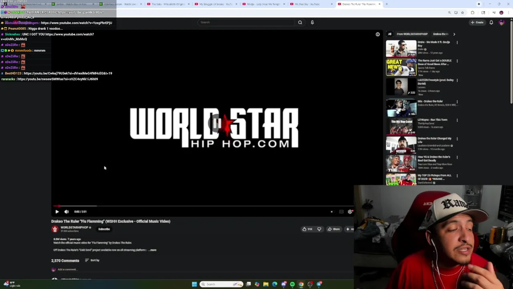Open options menu for Lil Wayne Run This Town

coord(457,120)
